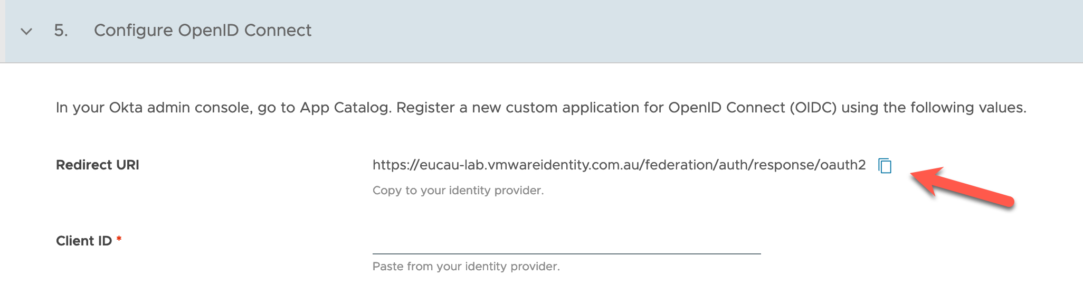The width and height of the screenshot is (1083, 303).
Task: Click "oauth2" at the end of the URL
Action: (x=843, y=165)
